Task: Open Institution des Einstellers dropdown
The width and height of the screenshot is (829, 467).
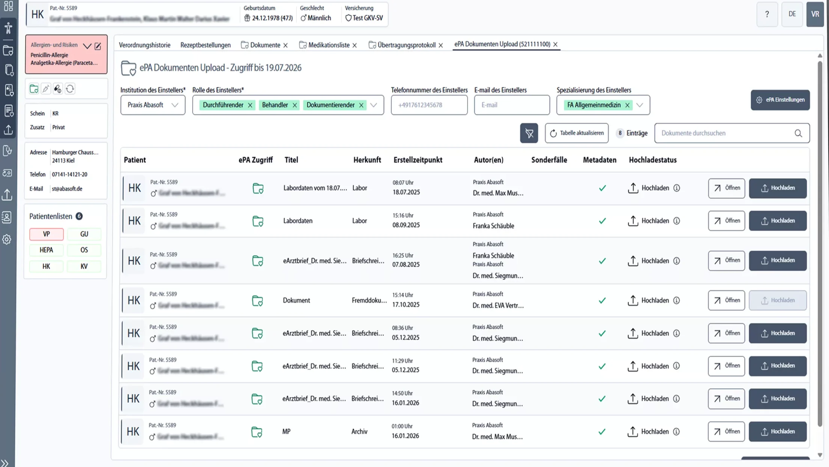Action: (x=153, y=105)
